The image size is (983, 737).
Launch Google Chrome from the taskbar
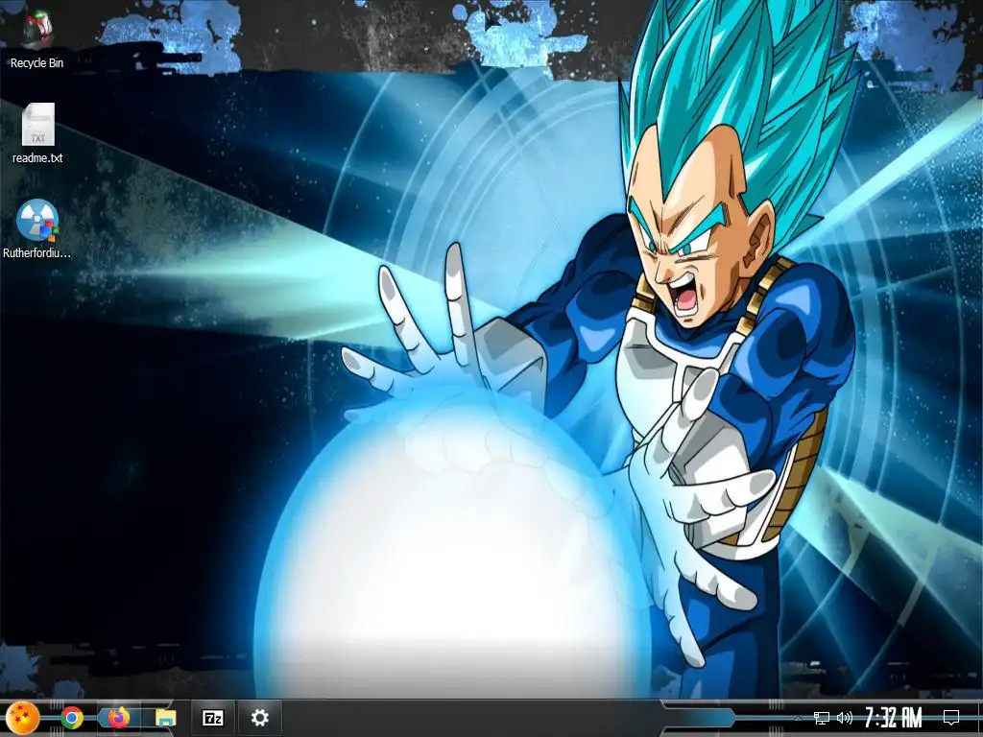tap(72, 718)
